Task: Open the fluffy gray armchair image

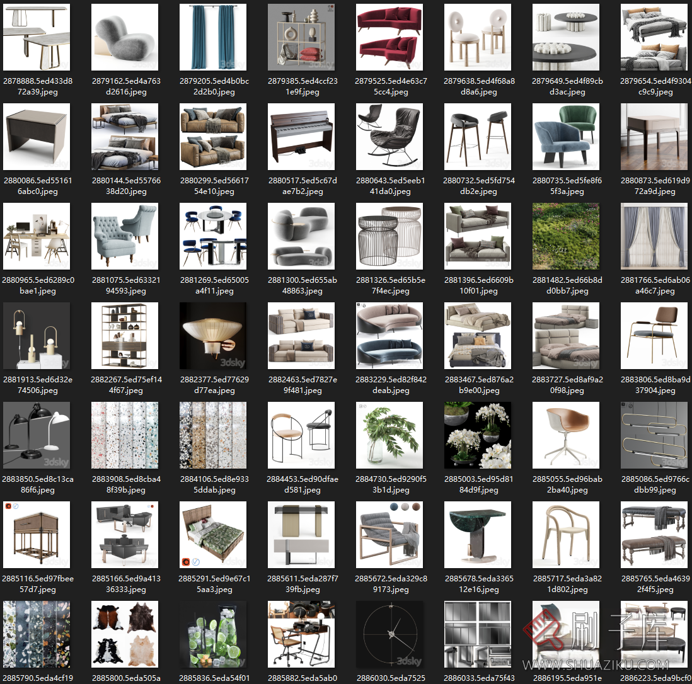Action: pyautogui.click(x=125, y=37)
